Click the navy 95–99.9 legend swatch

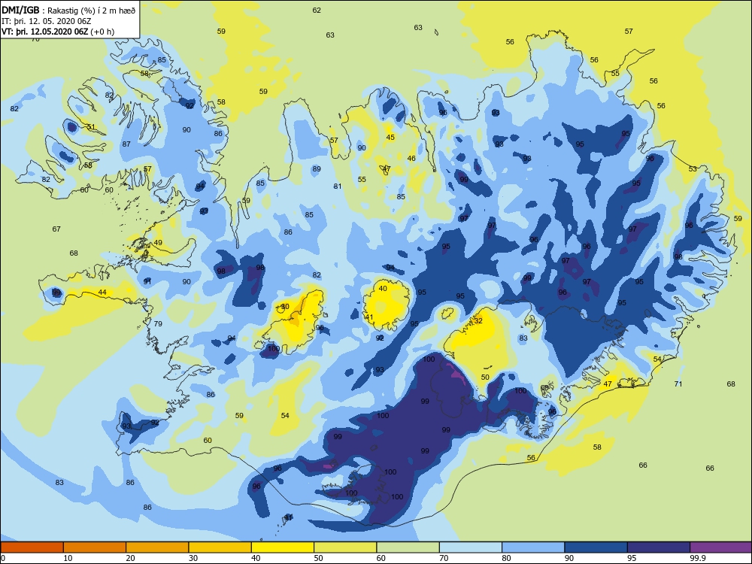tap(659, 547)
